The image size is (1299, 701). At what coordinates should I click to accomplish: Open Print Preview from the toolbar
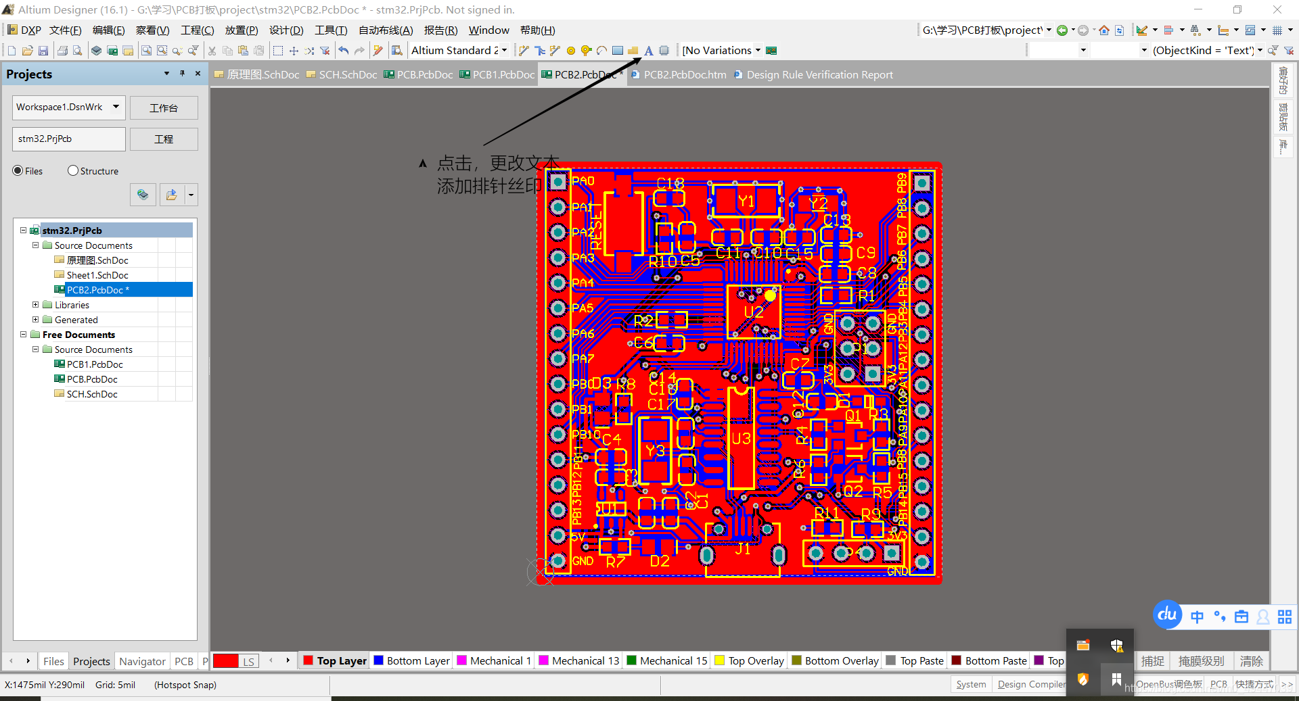click(x=78, y=51)
